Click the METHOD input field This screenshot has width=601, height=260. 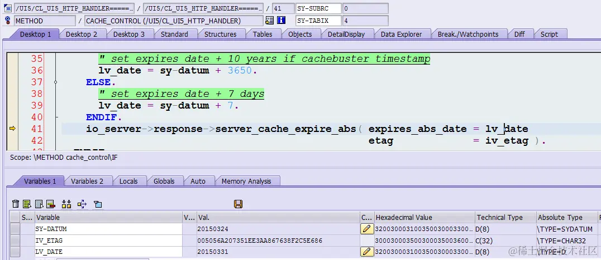(x=45, y=21)
